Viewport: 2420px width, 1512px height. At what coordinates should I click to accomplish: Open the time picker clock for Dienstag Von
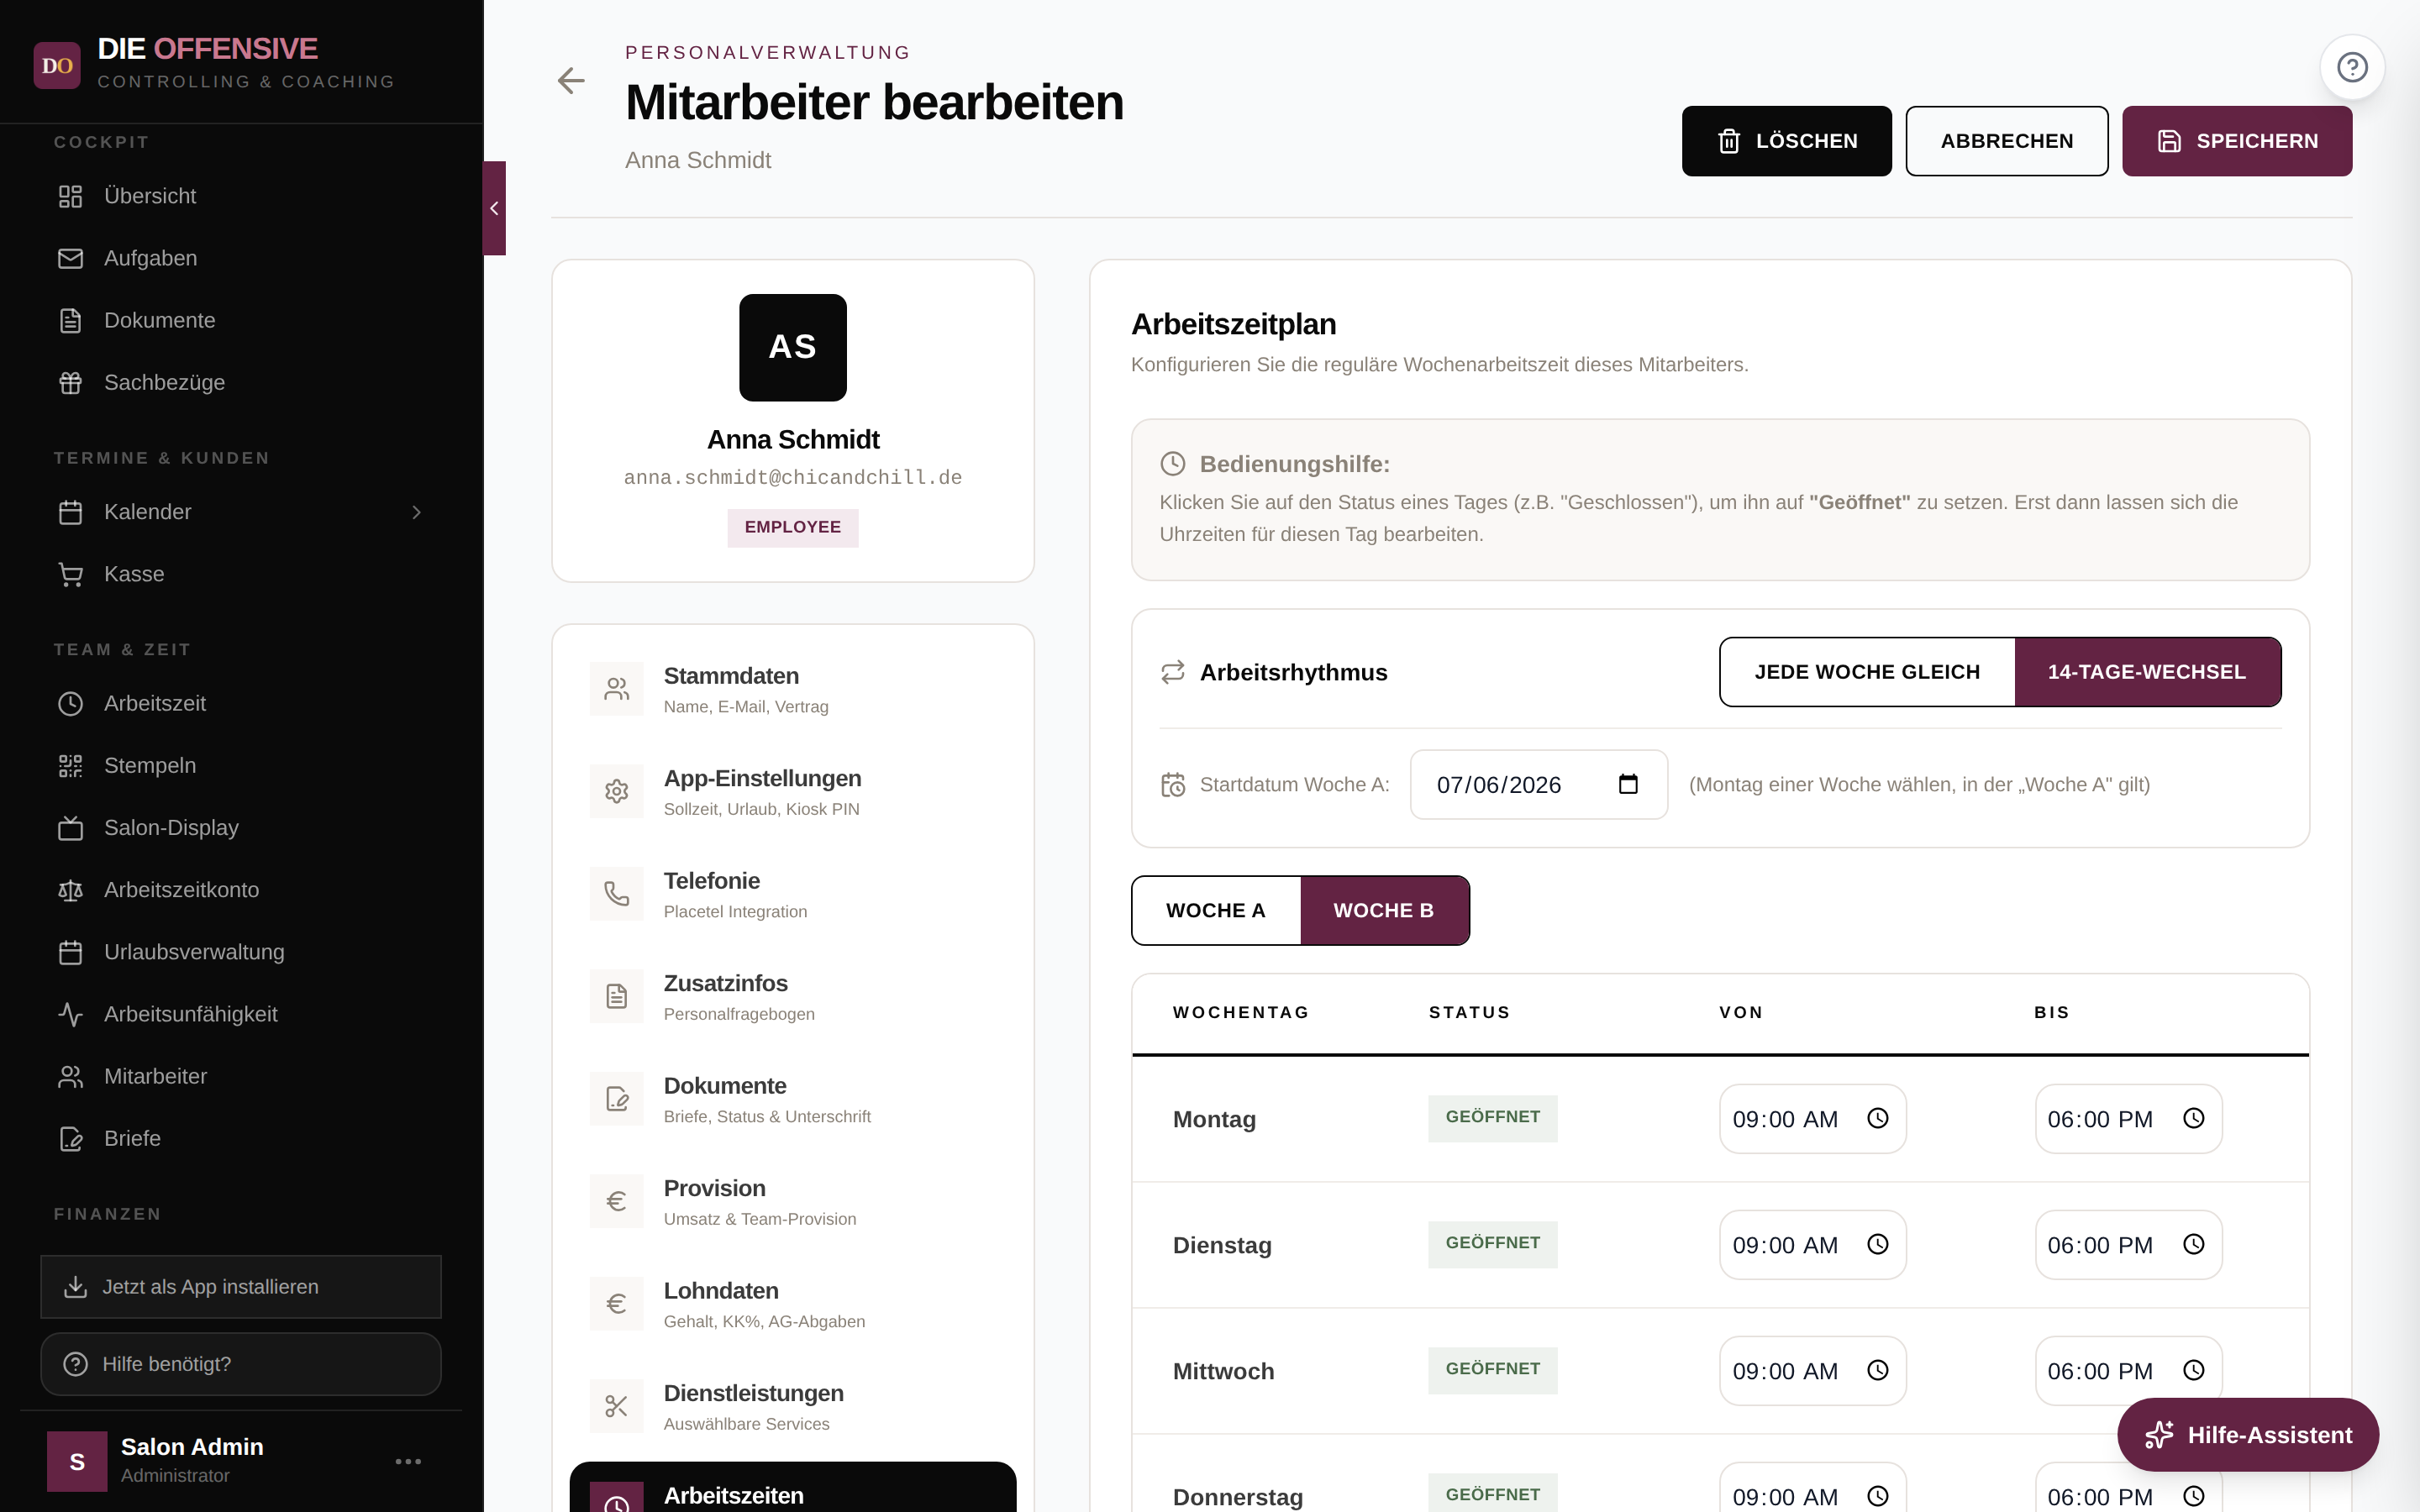coord(1878,1244)
